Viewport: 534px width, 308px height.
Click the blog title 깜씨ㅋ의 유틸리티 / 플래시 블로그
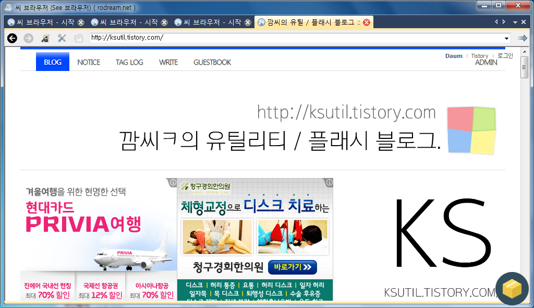(x=280, y=140)
